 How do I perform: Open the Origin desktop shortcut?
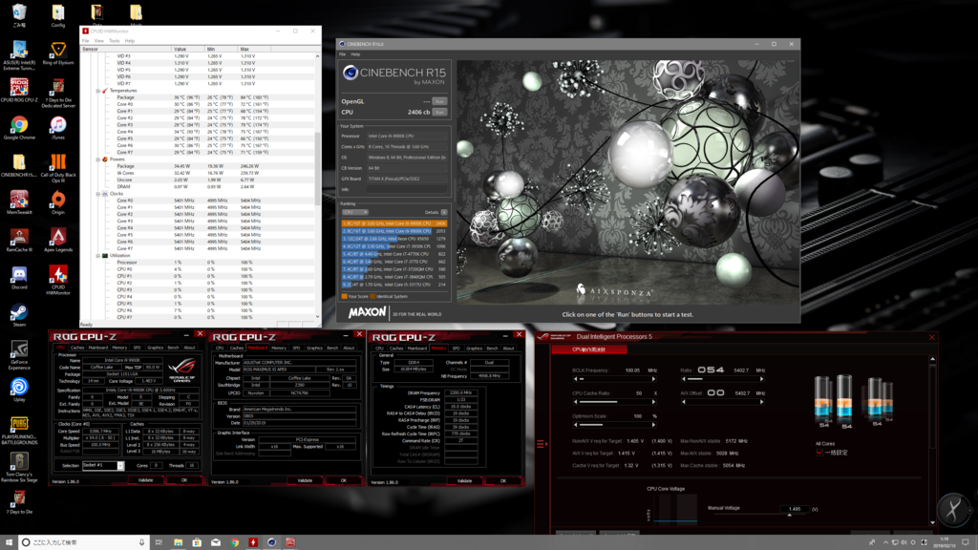click(x=58, y=202)
